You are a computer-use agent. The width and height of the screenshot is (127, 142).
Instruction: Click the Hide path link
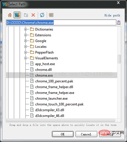click(112, 15)
